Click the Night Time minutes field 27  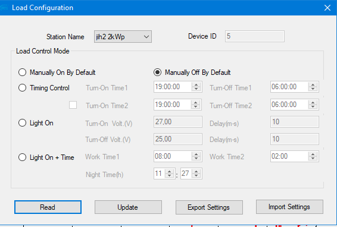[x=186, y=174]
